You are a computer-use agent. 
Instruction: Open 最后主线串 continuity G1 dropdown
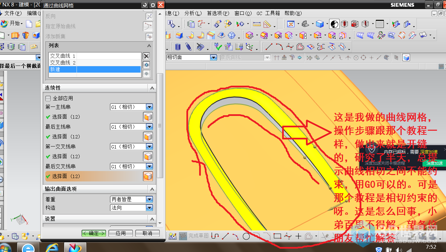(x=149, y=127)
